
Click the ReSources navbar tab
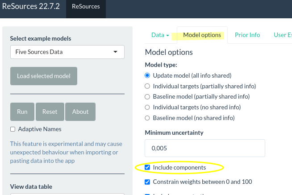point(86,7)
